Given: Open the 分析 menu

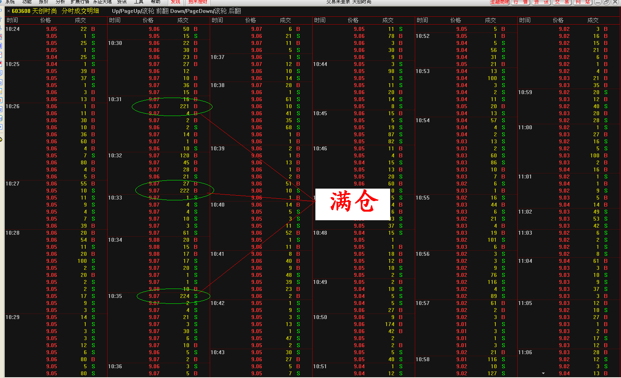Looking at the screenshot, I should click(x=60, y=2).
